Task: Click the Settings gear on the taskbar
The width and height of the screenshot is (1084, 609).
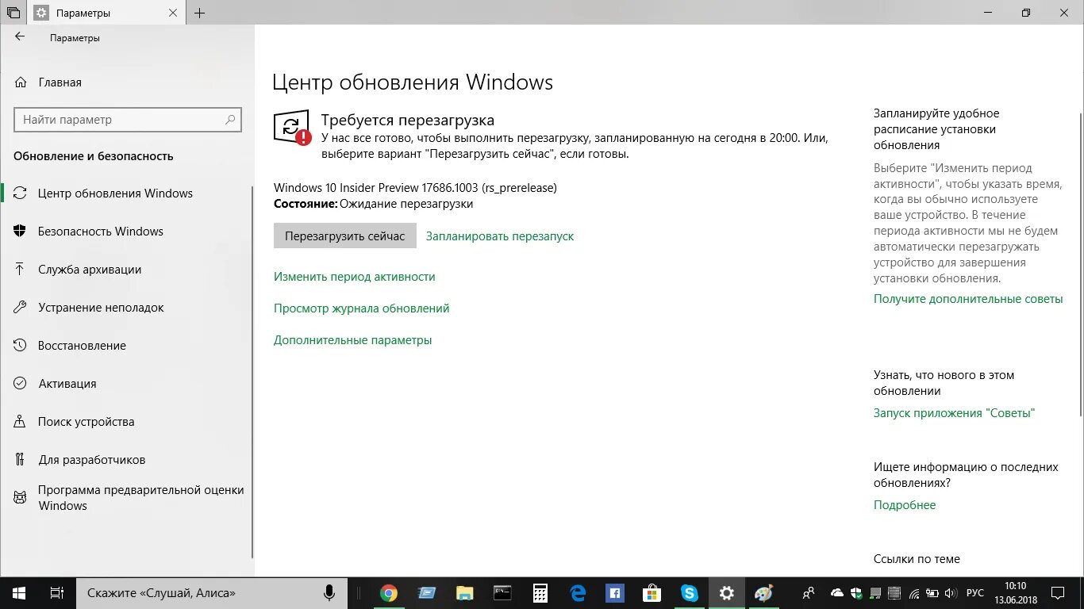Action: pos(727,593)
